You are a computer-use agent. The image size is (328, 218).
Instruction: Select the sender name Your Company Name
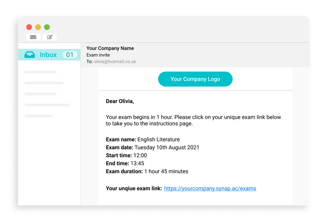click(110, 48)
